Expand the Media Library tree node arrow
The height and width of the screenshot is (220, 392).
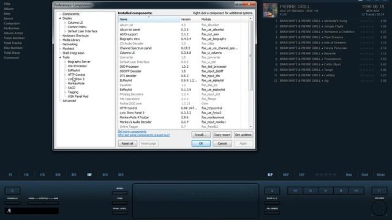click(60, 40)
